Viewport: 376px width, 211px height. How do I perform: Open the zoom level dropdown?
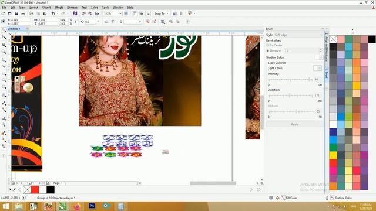[x=120, y=13]
